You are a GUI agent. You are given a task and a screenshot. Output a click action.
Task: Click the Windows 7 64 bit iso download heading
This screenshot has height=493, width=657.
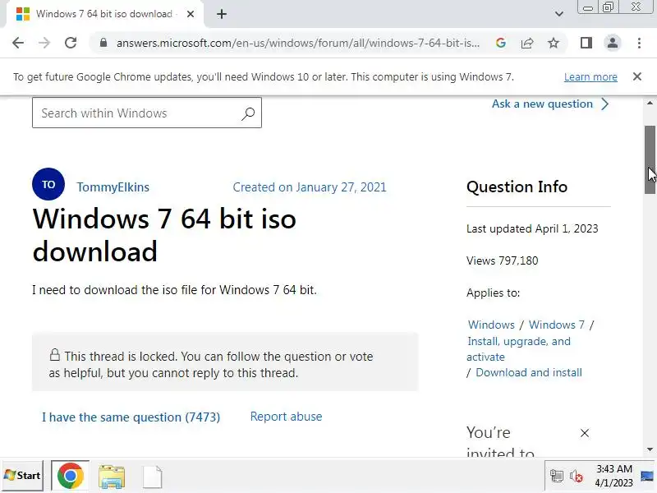(164, 235)
